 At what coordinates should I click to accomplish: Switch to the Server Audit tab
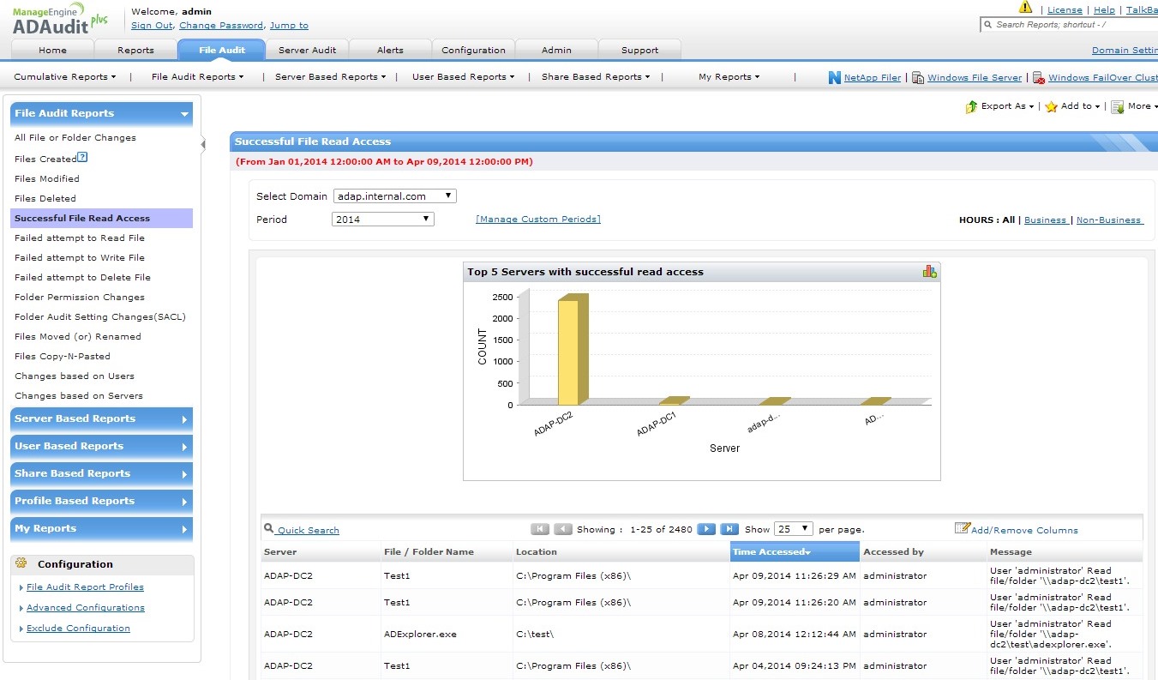click(x=307, y=50)
